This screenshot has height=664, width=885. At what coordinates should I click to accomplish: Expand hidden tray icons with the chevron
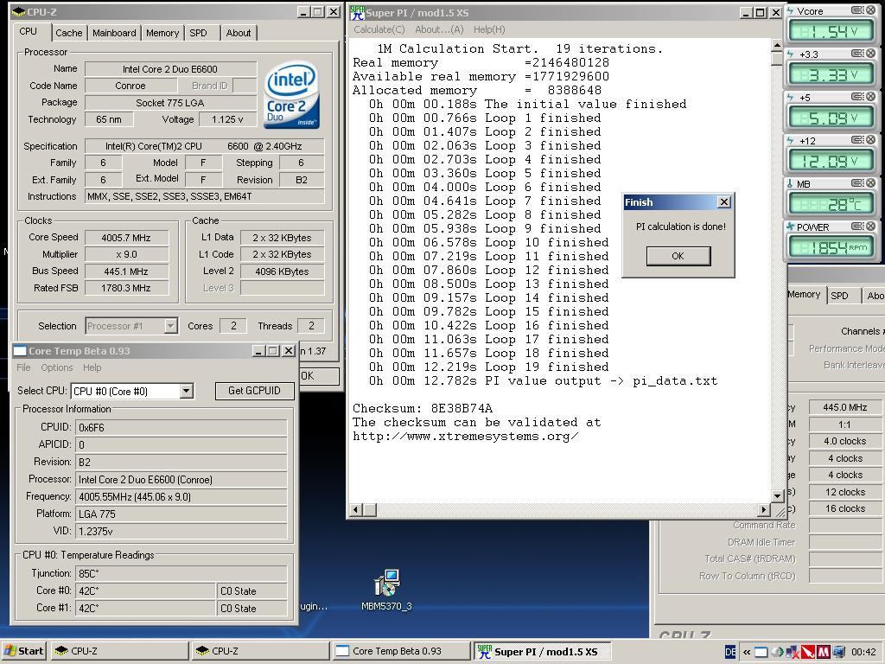(746, 652)
